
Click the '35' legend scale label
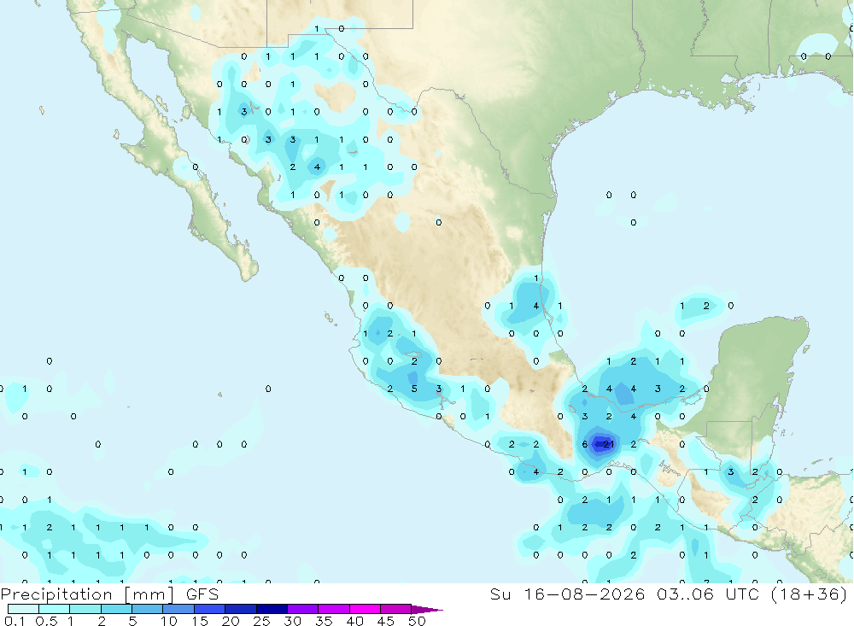324,621
